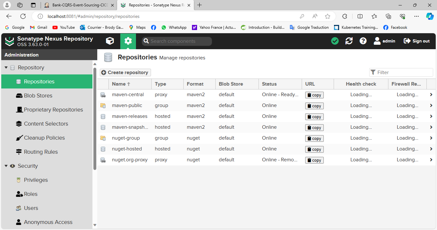Click the green system status checkmark icon
Screen dimensions: 437x230
[x=335, y=41]
